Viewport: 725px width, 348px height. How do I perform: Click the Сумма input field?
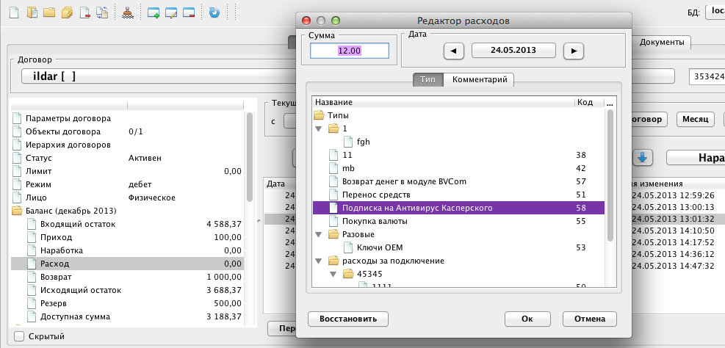pos(349,51)
